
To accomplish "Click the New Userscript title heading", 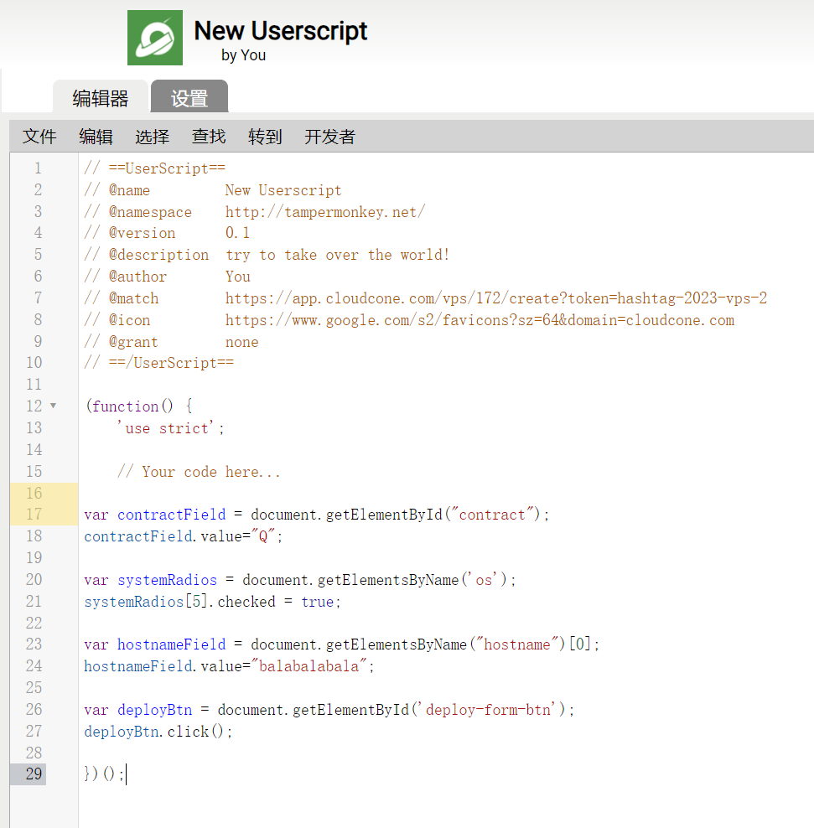I will click(281, 31).
